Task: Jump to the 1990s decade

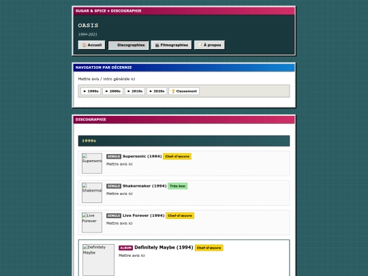Action: 91,91
